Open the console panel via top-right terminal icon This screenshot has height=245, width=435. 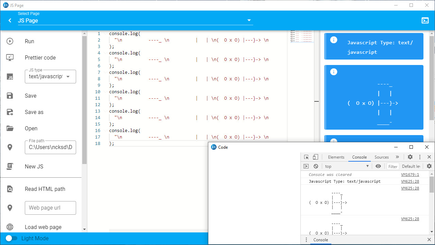(x=425, y=20)
